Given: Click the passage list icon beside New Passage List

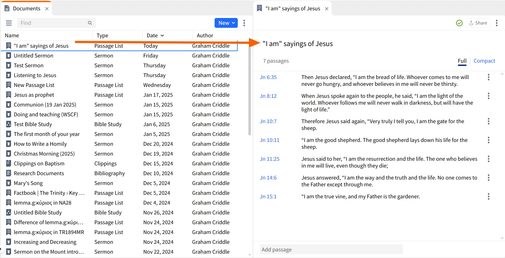Looking at the screenshot, I should [x=9, y=85].
